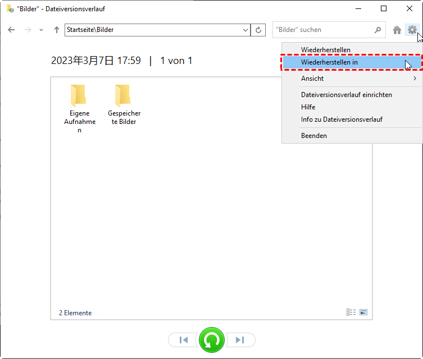Open the gear options menu

pos(412,30)
